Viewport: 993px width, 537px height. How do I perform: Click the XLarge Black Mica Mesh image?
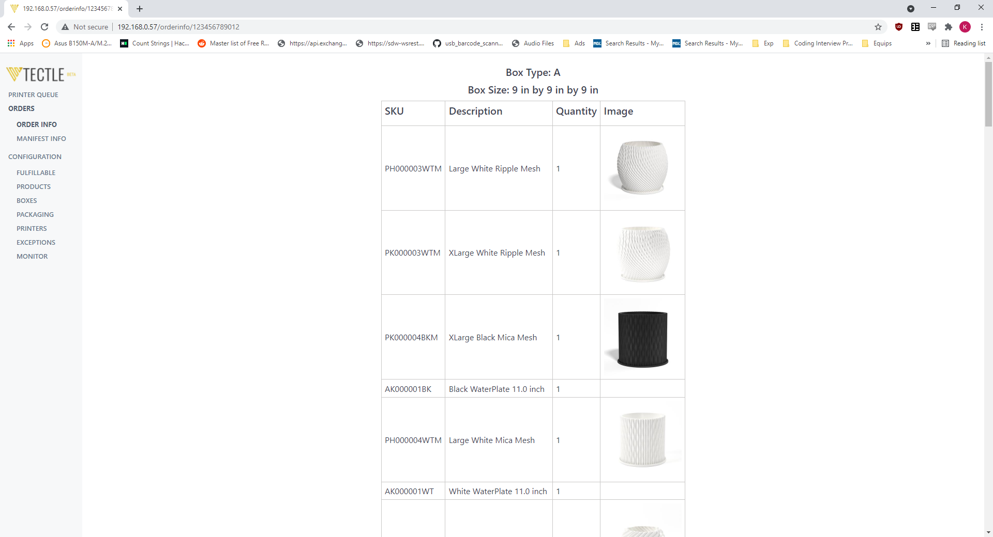click(642, 337)
